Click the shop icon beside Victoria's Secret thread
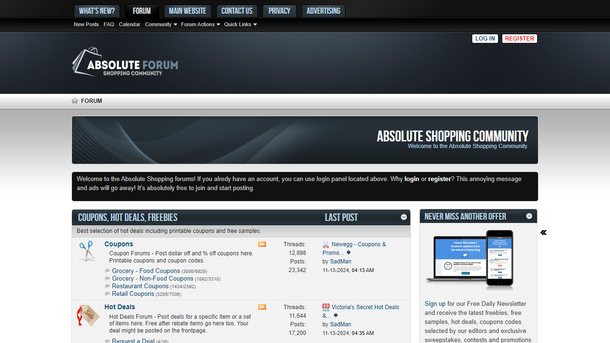This screenshot has width=610, height=343. click(x=326, y=307)
